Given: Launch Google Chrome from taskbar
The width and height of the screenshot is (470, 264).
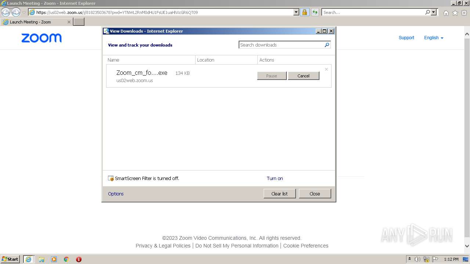Looking at the screenshot, I should [66, 259].
